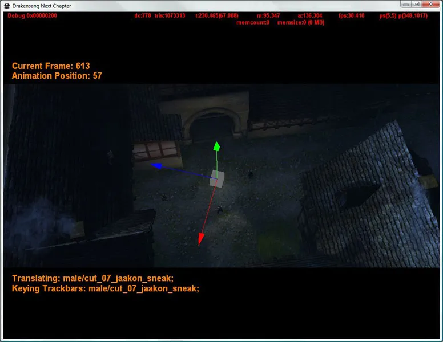Click the red X-axis gizmo arrow

[201, 239]
